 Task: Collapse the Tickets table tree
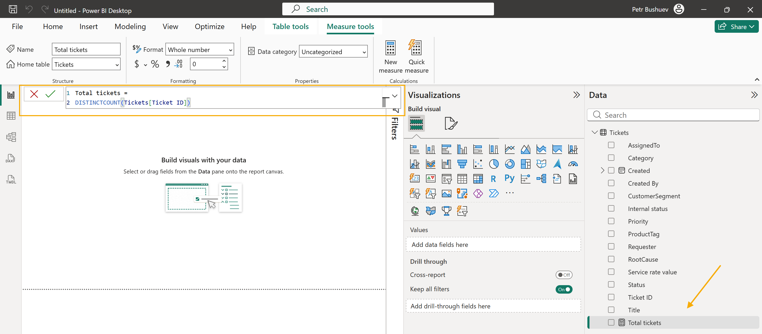pos(594,132)
